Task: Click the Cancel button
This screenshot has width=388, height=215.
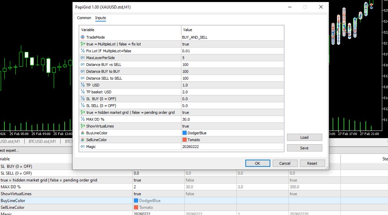Action: 285,163
